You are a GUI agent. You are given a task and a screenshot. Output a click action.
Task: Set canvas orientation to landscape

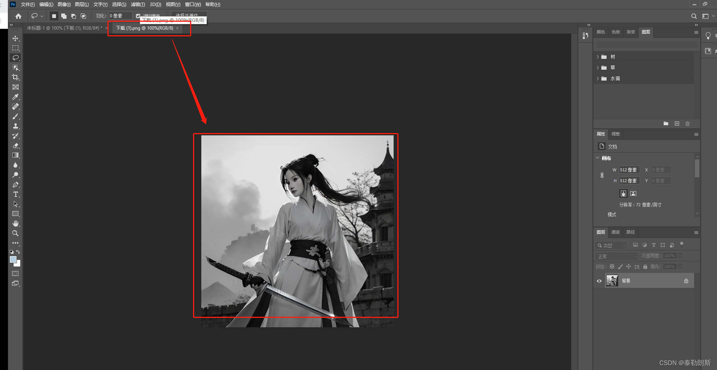pos(633,193)
